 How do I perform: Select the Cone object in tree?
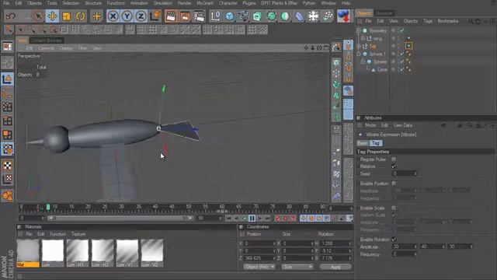(x=381, y=69)
